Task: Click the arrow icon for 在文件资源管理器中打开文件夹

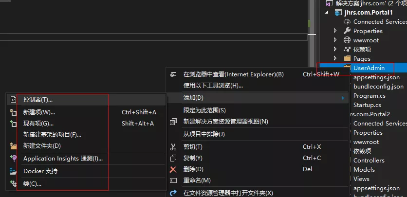Action: click(173, 193)
